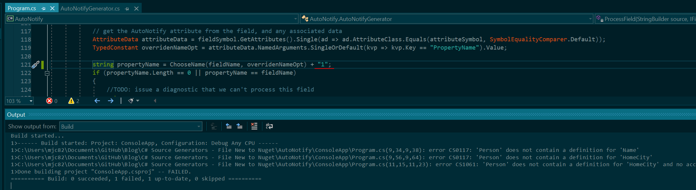This screenshot has height=190, width=696.
Task: Switch to the AutoNotifyGenerator.cs tab
Action: (x=90, y=9)
